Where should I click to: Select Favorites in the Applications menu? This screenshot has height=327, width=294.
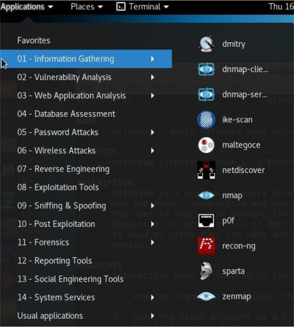[34, 40]
